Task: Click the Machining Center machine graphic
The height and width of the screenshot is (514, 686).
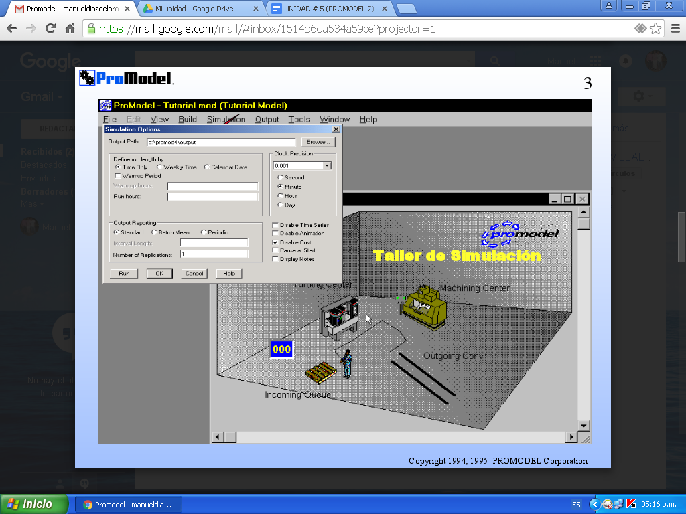Action: coord(423,307)
